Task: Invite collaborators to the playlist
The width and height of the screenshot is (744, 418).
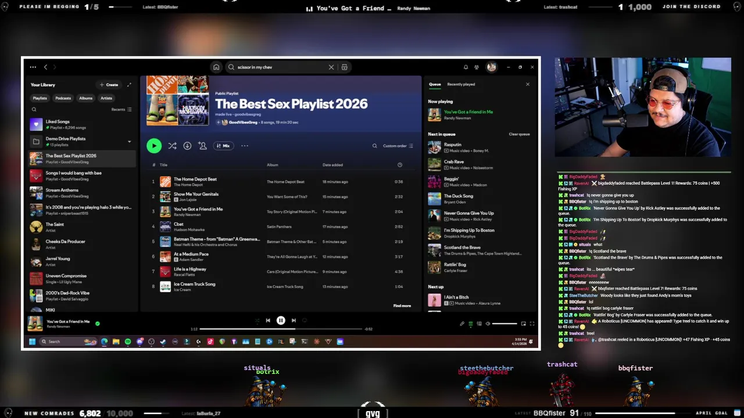Action: coord(202,146)
